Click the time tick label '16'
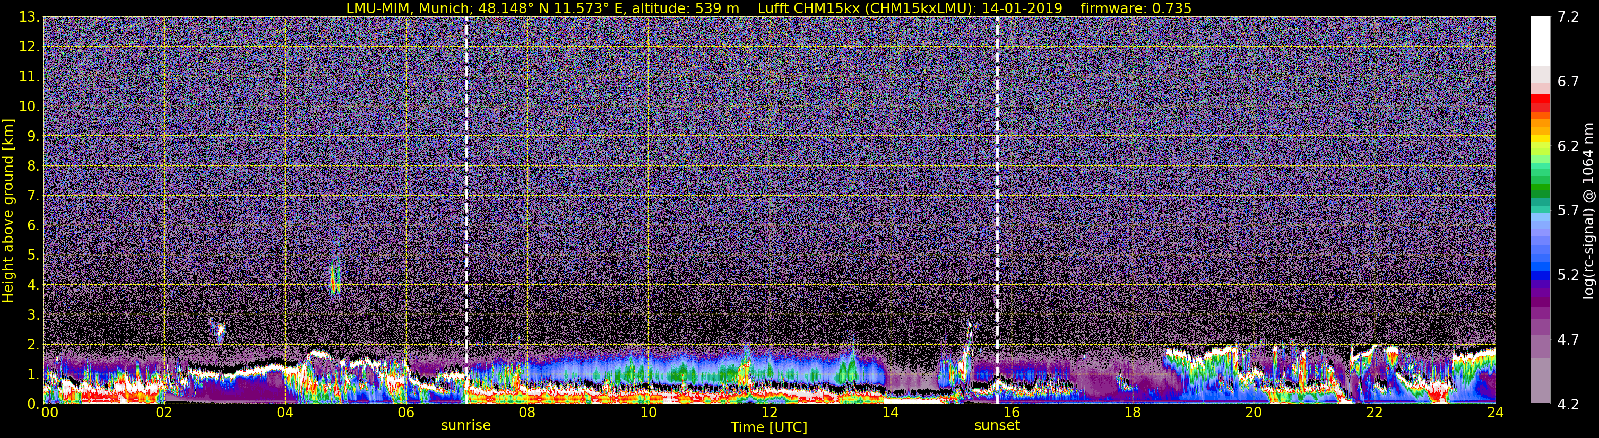1599x438 pixels. [x=1011, y=413]
